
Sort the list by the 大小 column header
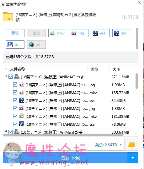tap(116, 69)
